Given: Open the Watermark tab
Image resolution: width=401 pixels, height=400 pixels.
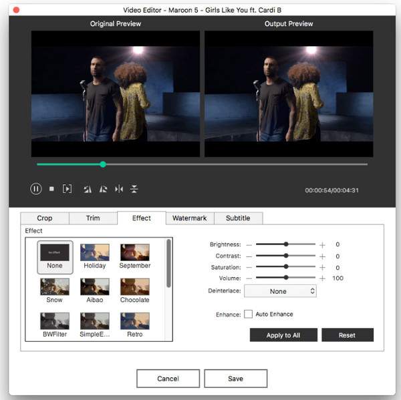Looking at the screenshot, I should [x=190, y=218].
